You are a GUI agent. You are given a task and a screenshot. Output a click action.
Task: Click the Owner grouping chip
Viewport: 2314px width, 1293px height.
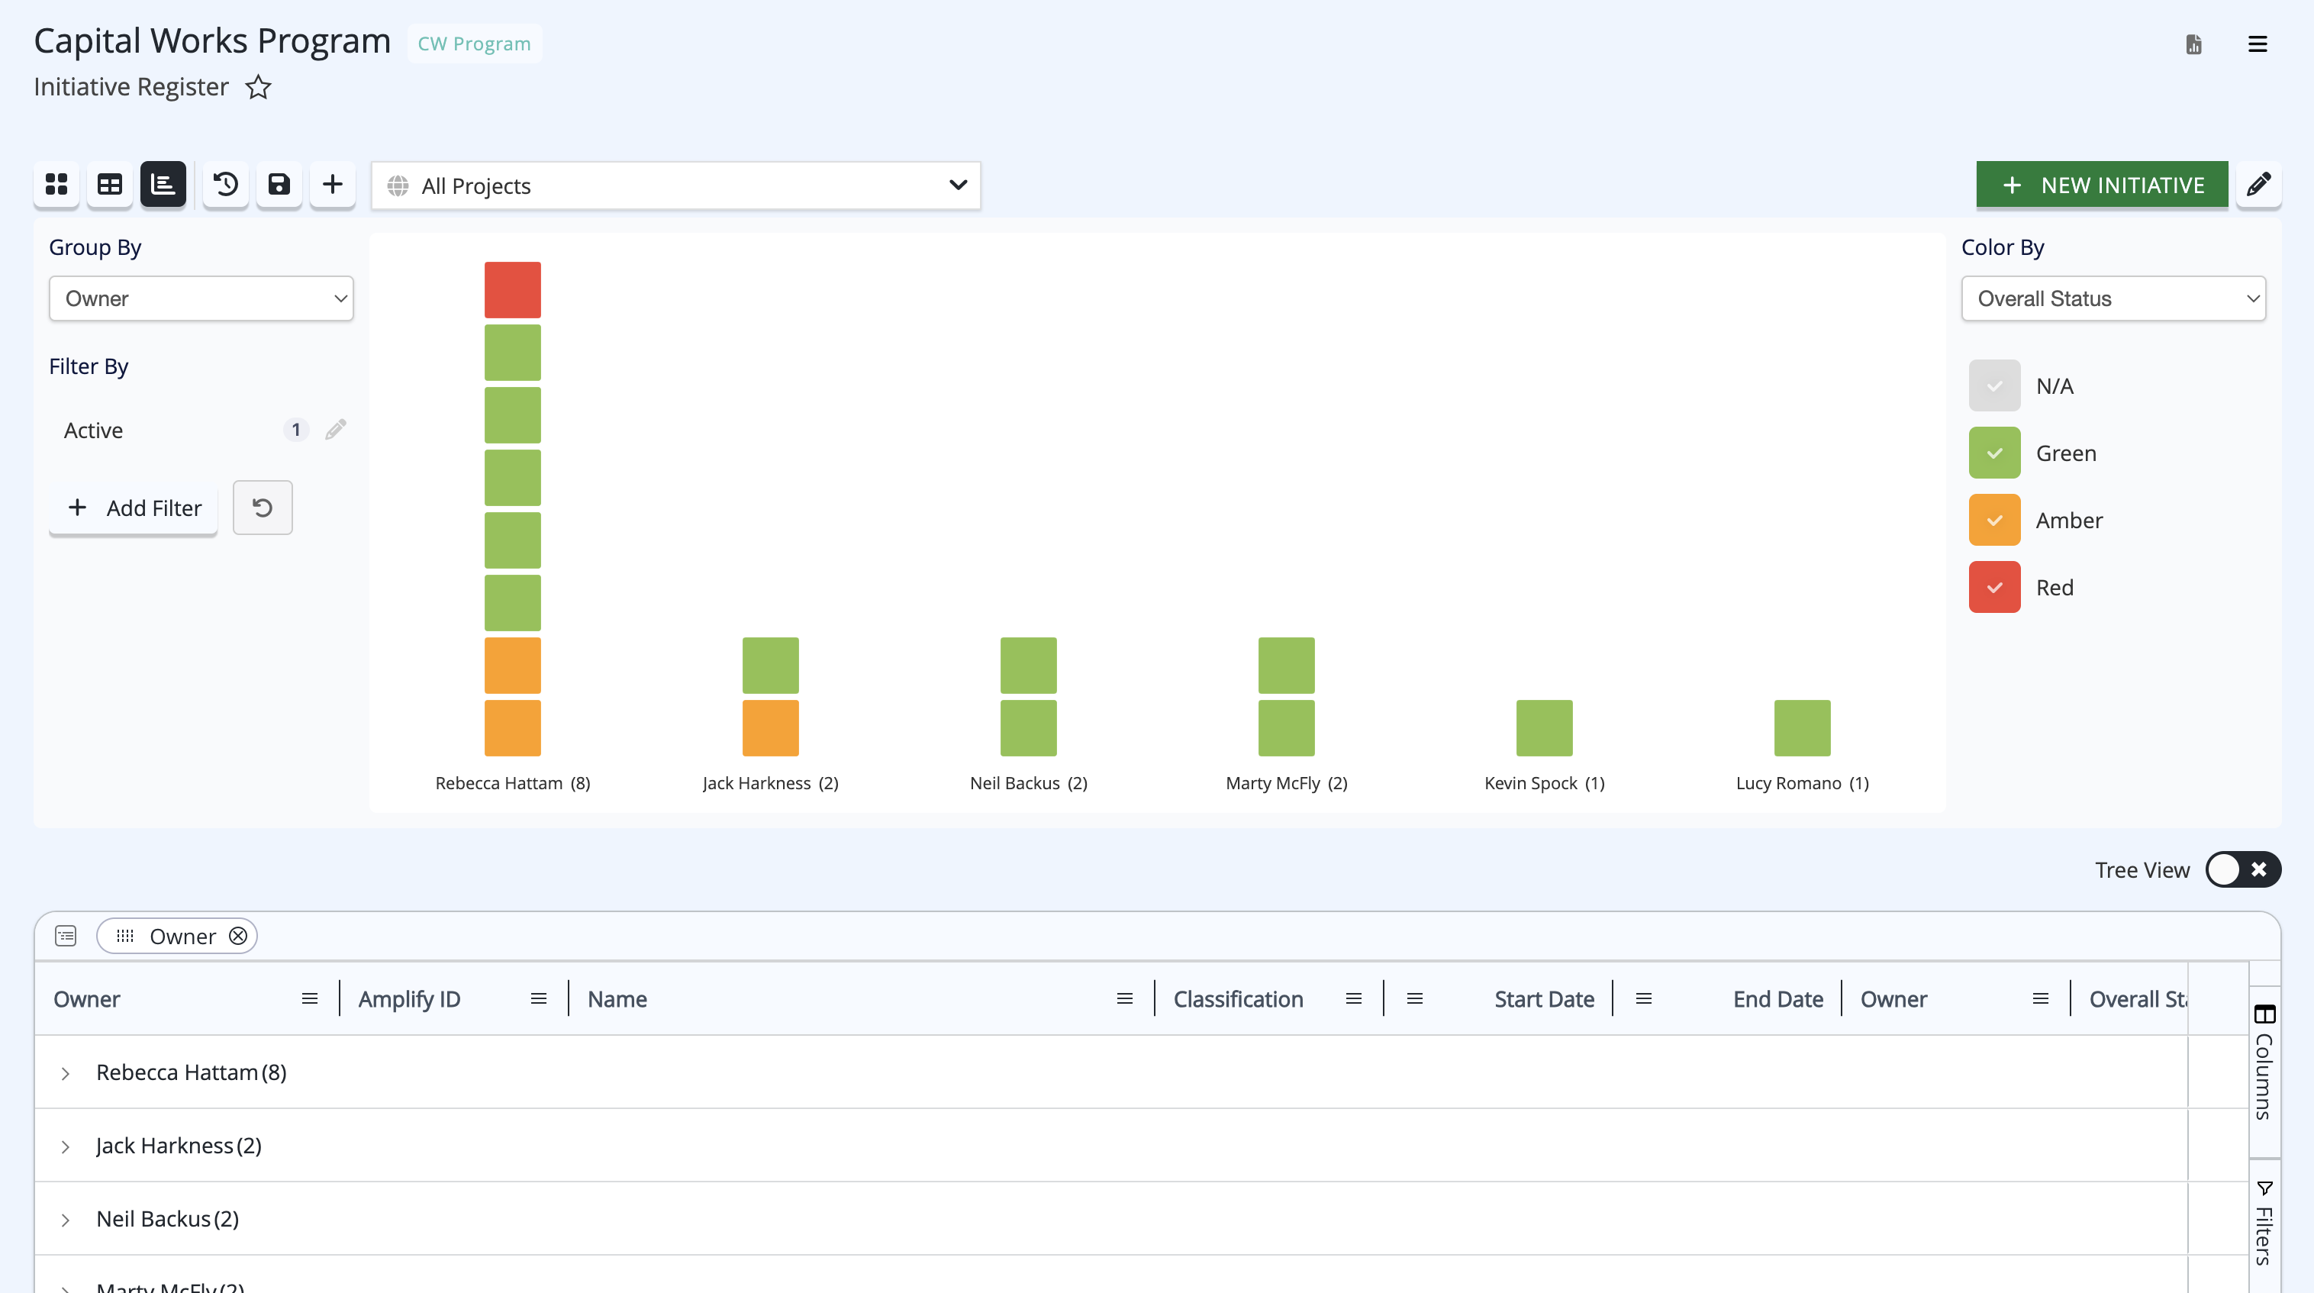[177, 937]
